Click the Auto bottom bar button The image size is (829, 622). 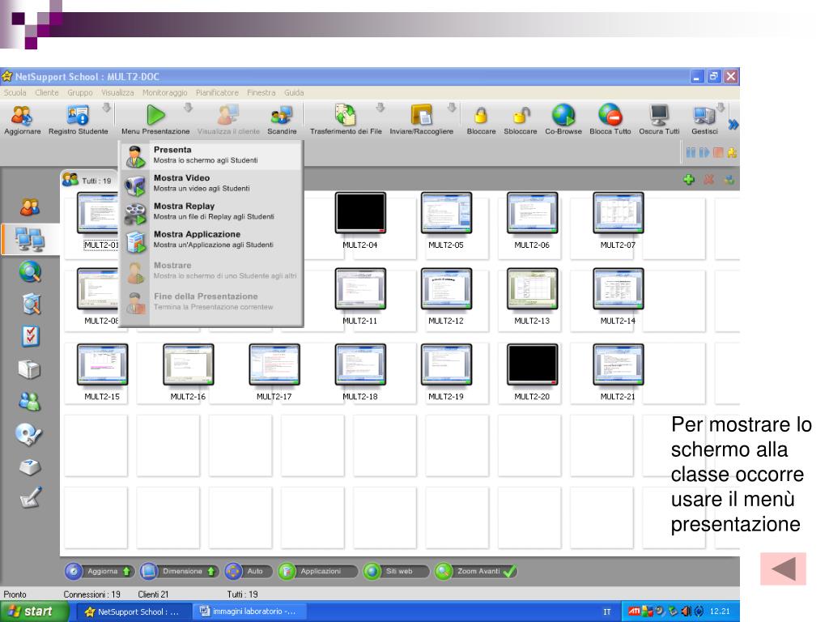tap(249, 571)
